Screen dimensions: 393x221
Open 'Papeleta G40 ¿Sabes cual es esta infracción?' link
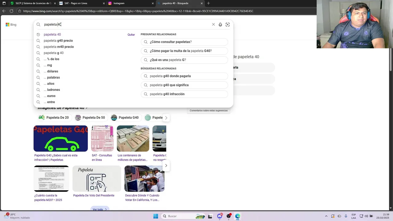pyautogui.click(x=56, y=157)
